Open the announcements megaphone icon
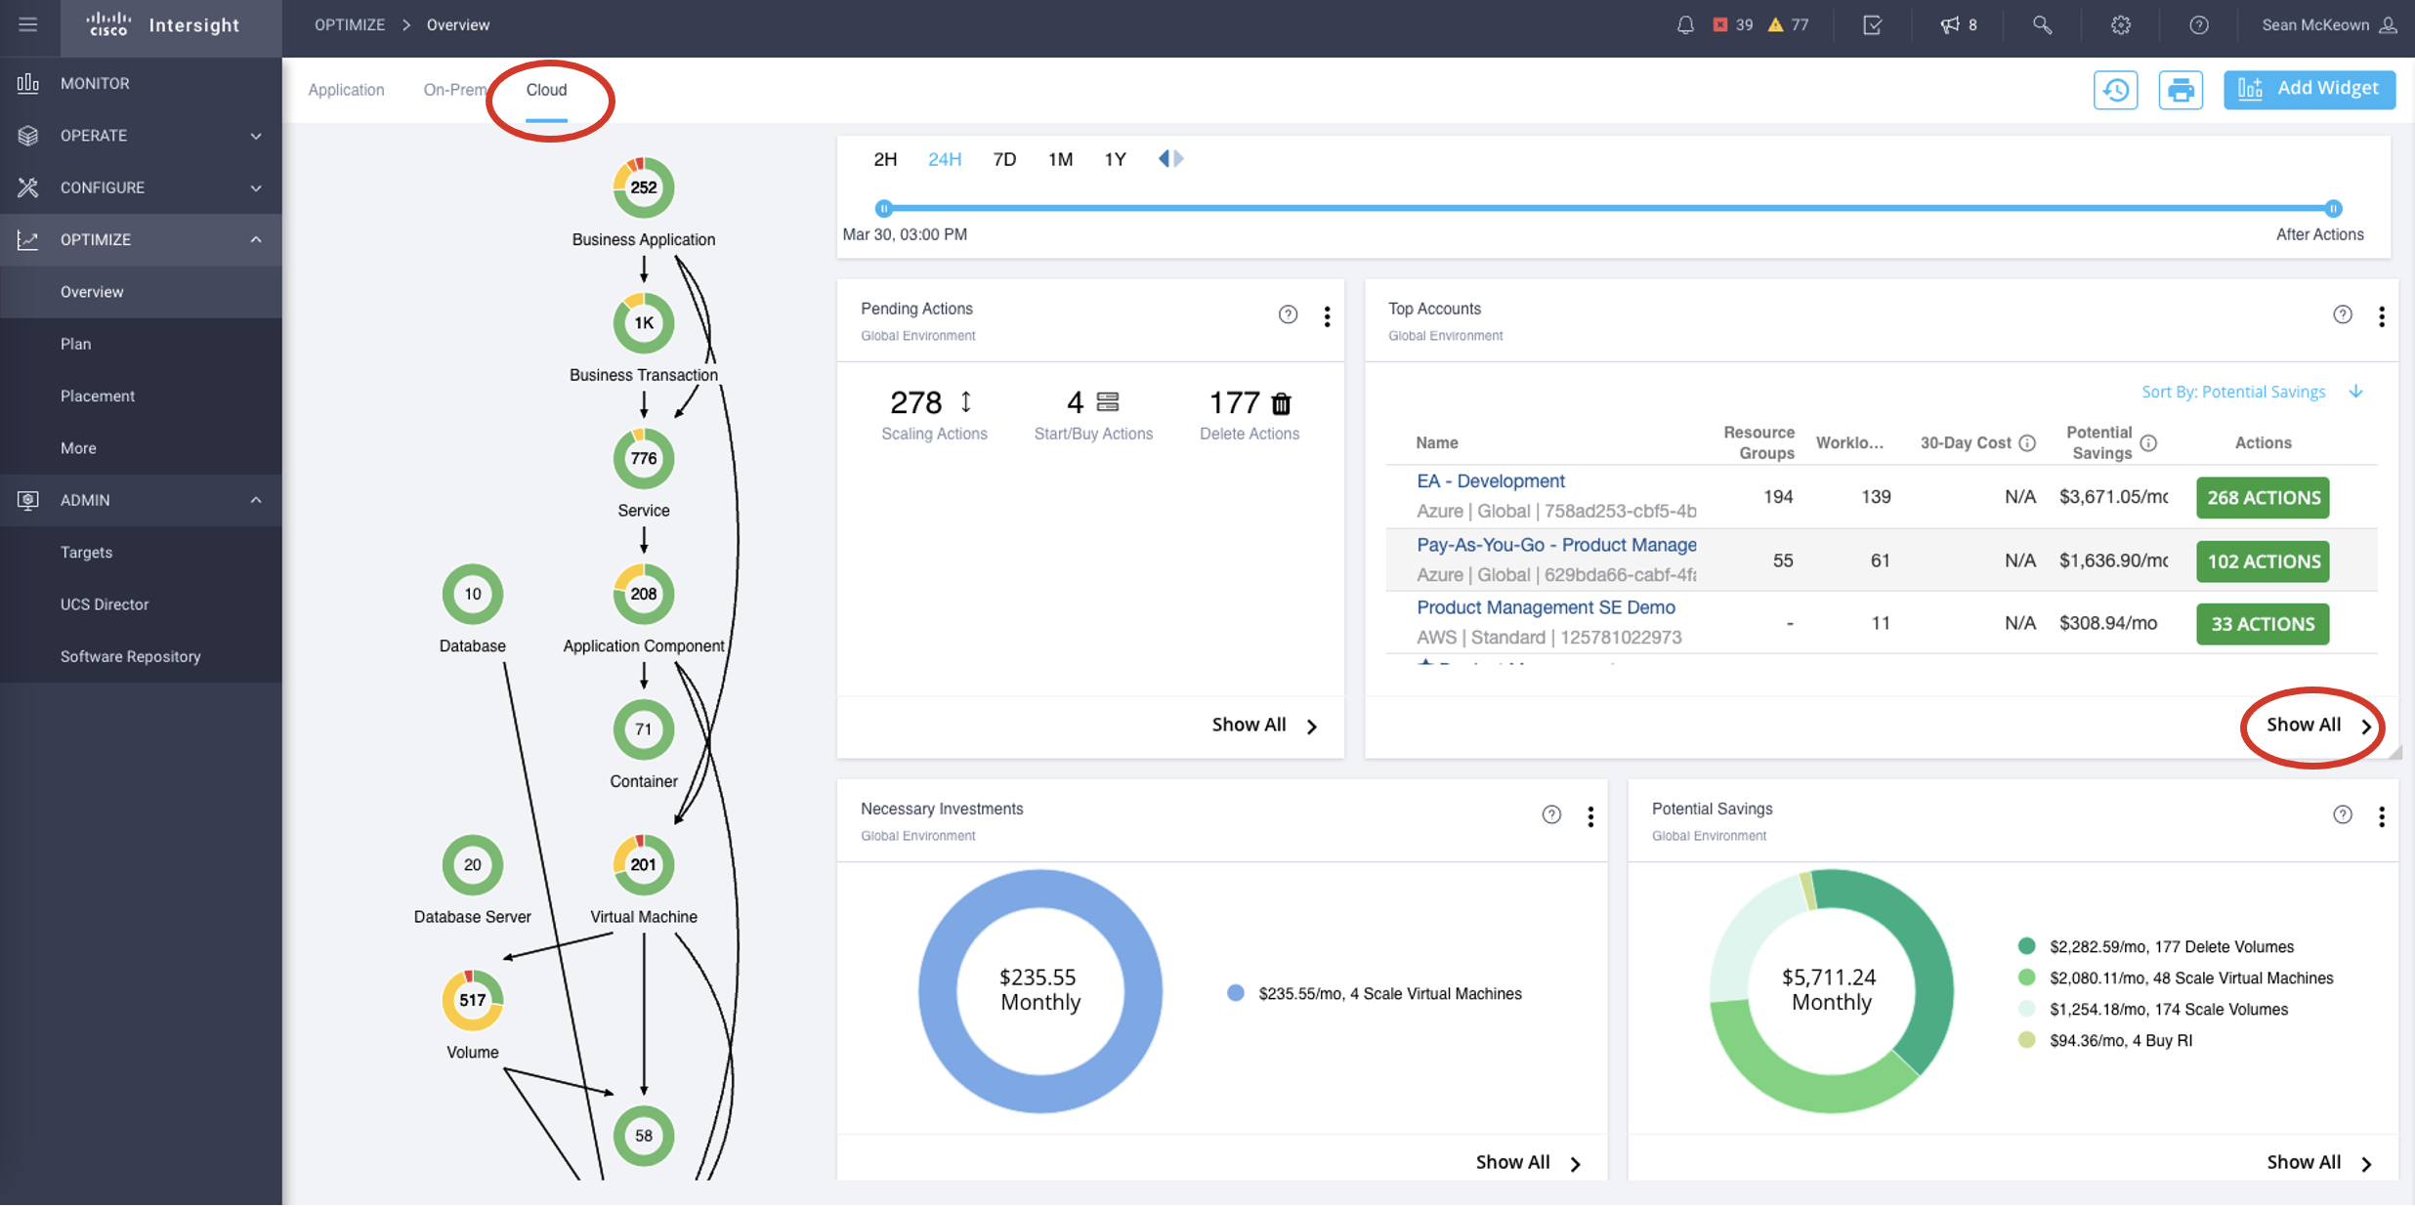The image size is (2415, 1207). pos(1950,25)
